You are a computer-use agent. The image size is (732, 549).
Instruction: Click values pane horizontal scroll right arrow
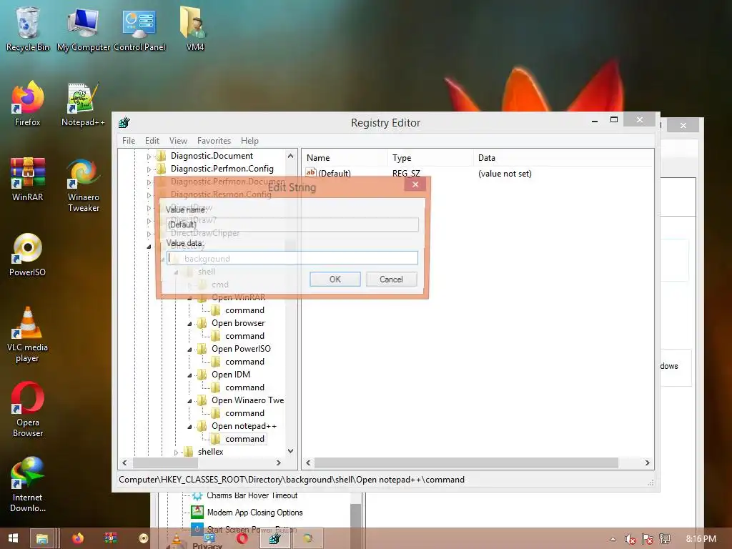click(647, 463)
